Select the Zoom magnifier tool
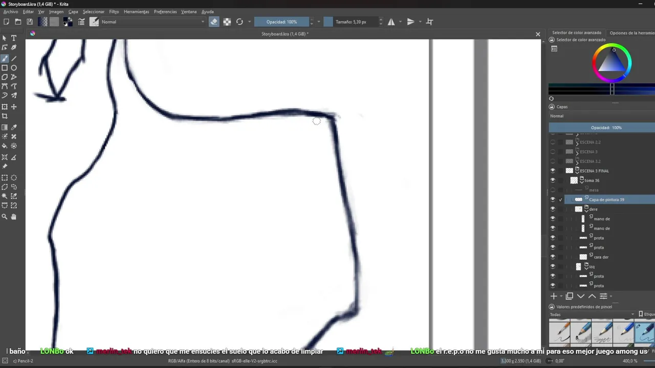Screen dimensions: 655x368 coord(5,217)
